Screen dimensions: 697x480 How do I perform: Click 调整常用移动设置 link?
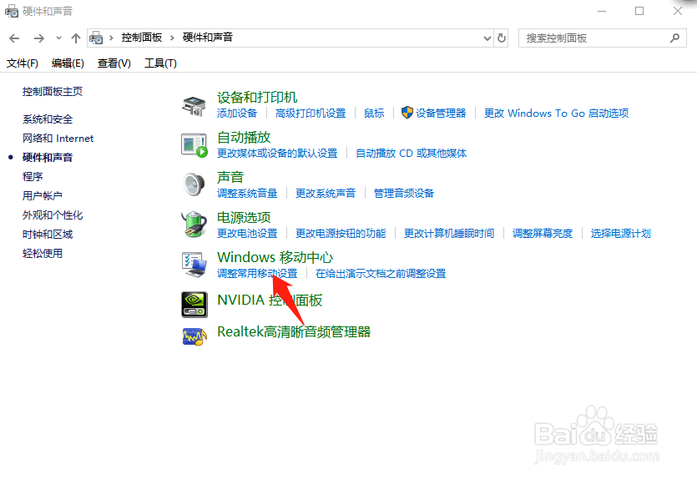point(257,273)
